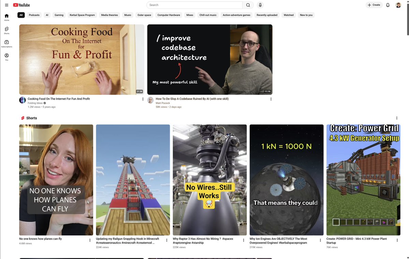This screenshot has height=259, width=409.
Task: Play the improve codebase architecture thumbnail
Action: pos(210,59)
